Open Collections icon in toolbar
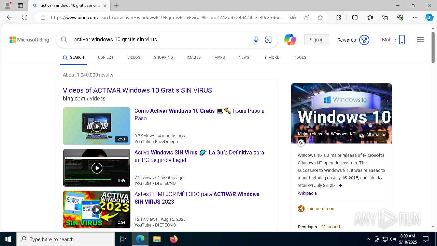The width and height of the screenshot is (437, 246). coord(385,17)
